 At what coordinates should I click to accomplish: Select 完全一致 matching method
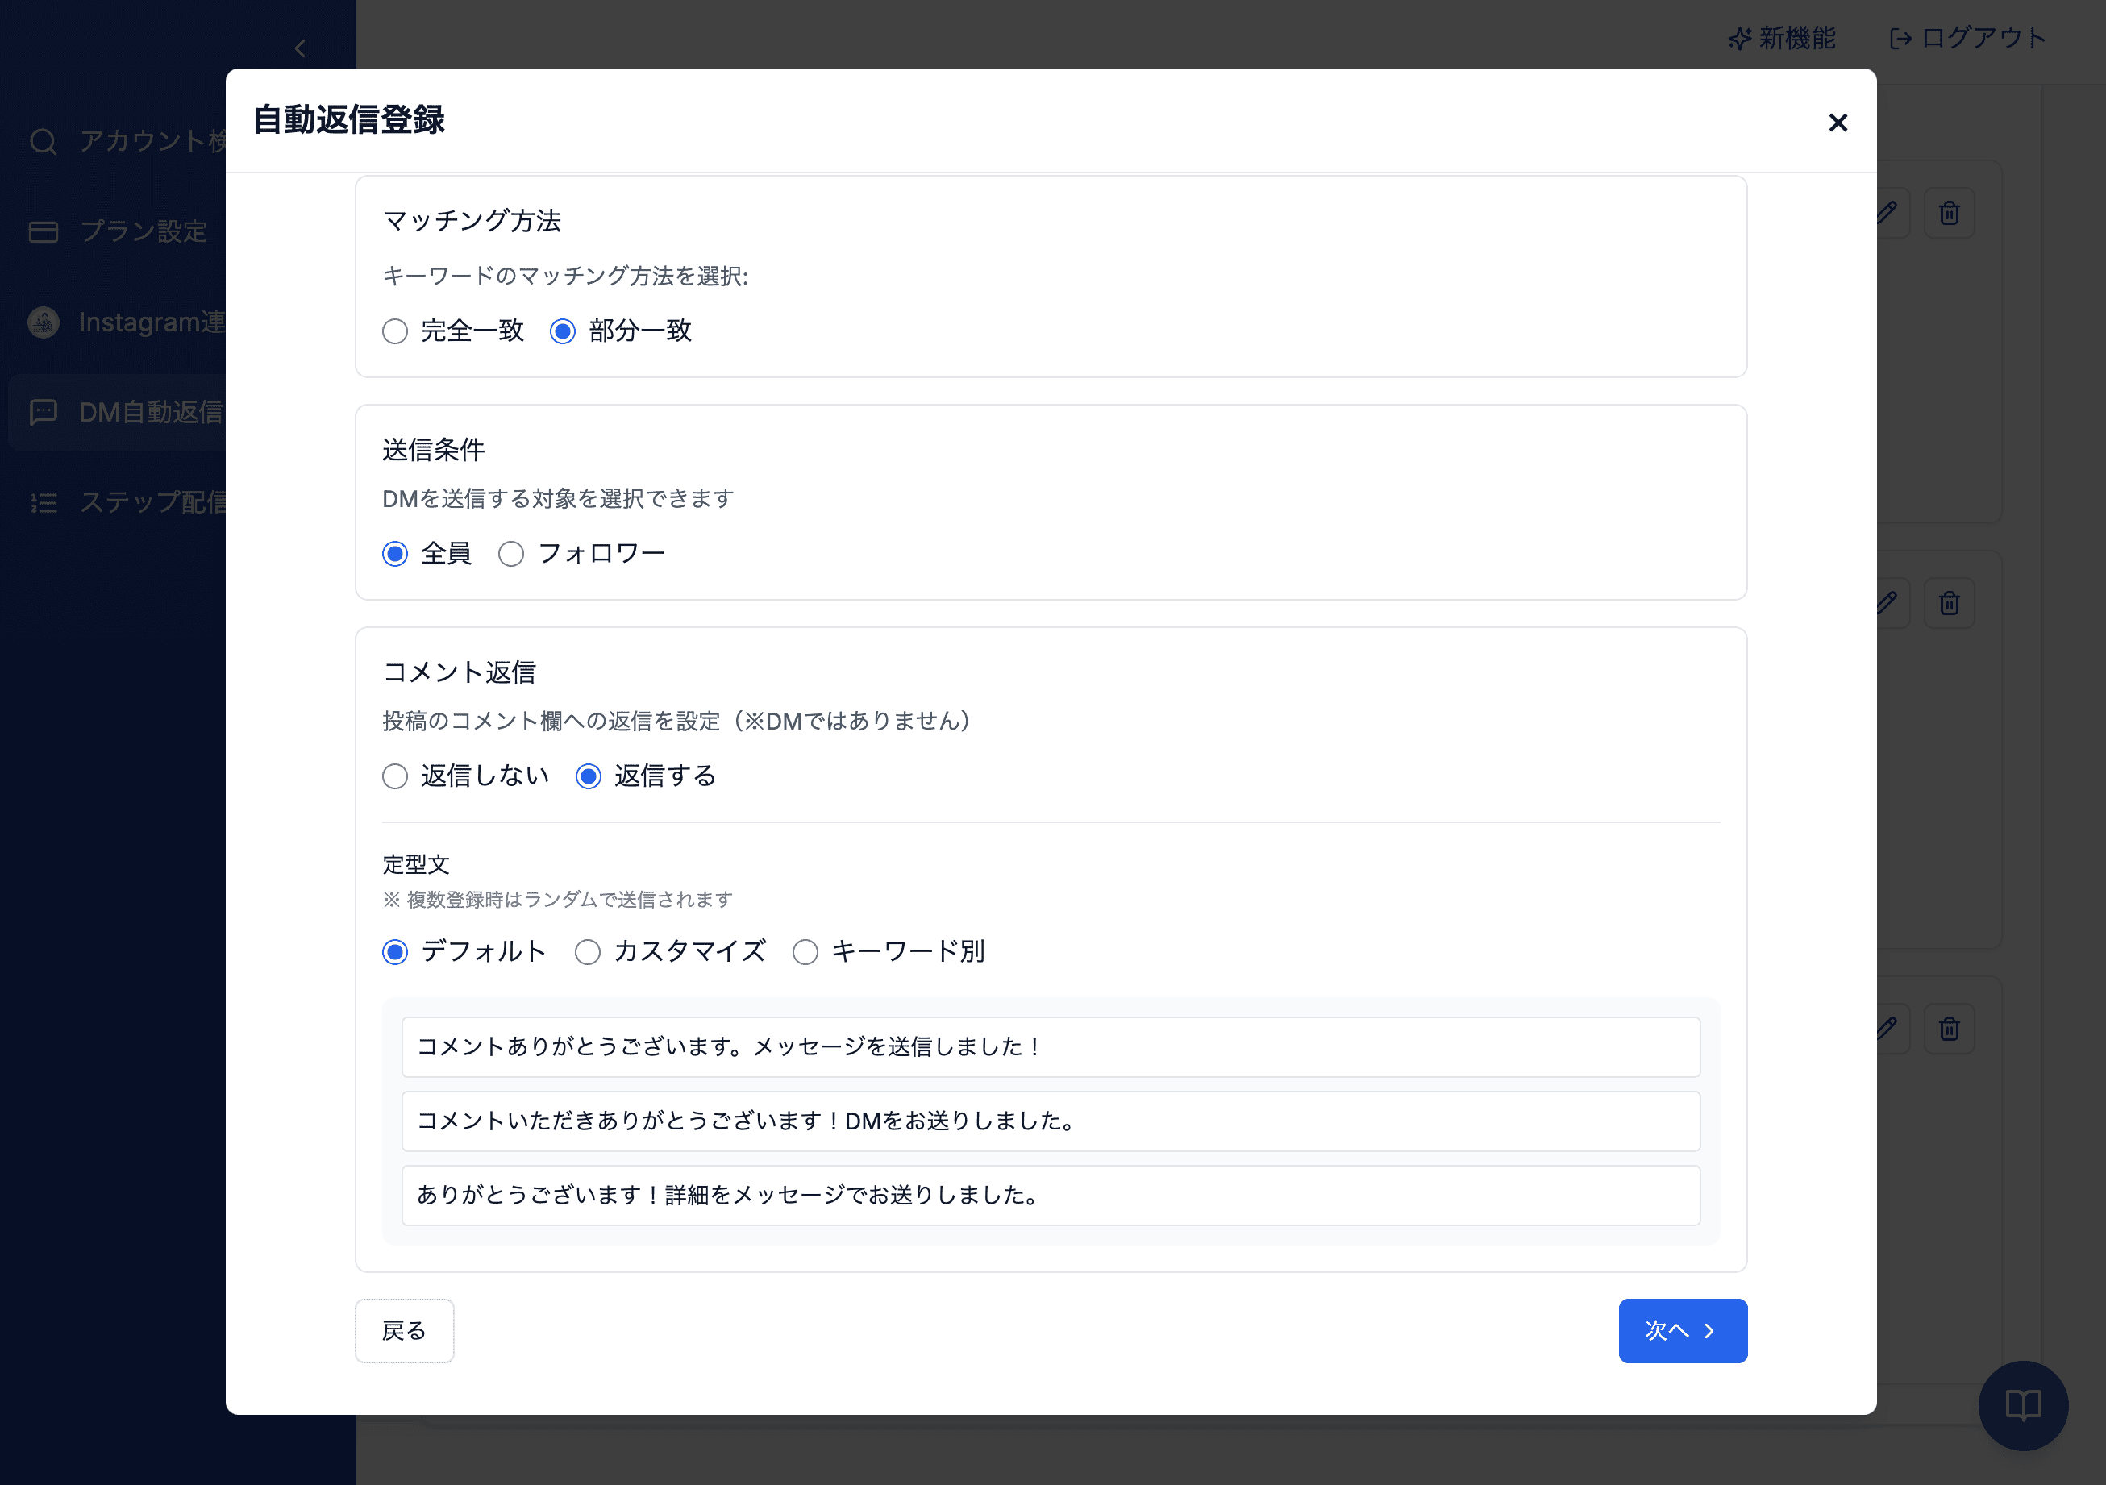pos(395,331)
